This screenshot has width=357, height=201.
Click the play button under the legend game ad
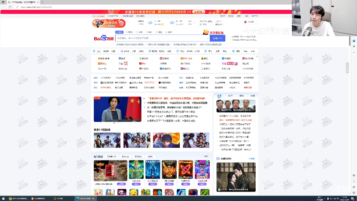pyautogui.click(x=121, y=184)
